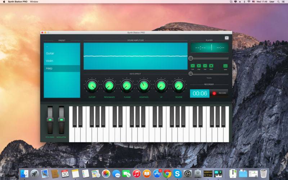Click the User account menu
The height and width of the screenshot is (180, 288).
tap(272, 2)
